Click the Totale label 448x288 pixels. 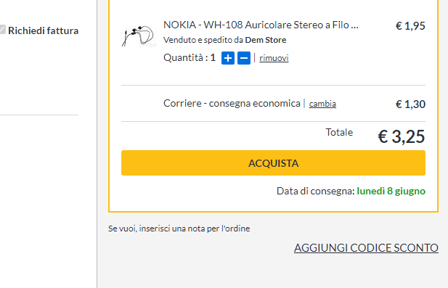tap(339, 133)
